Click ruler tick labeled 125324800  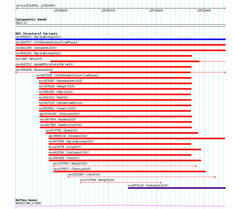coord(156,10)
